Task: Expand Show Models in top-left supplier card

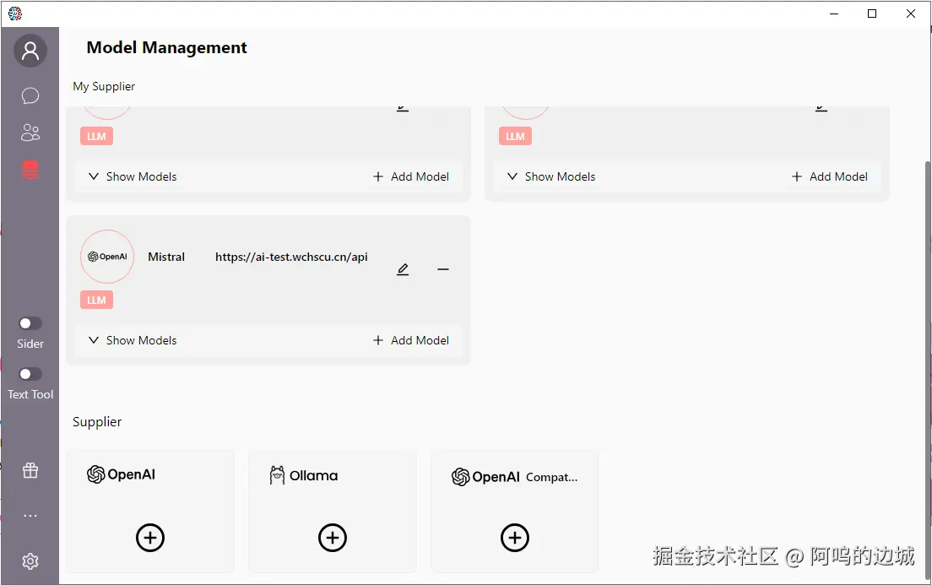Action: coord(133,176)
